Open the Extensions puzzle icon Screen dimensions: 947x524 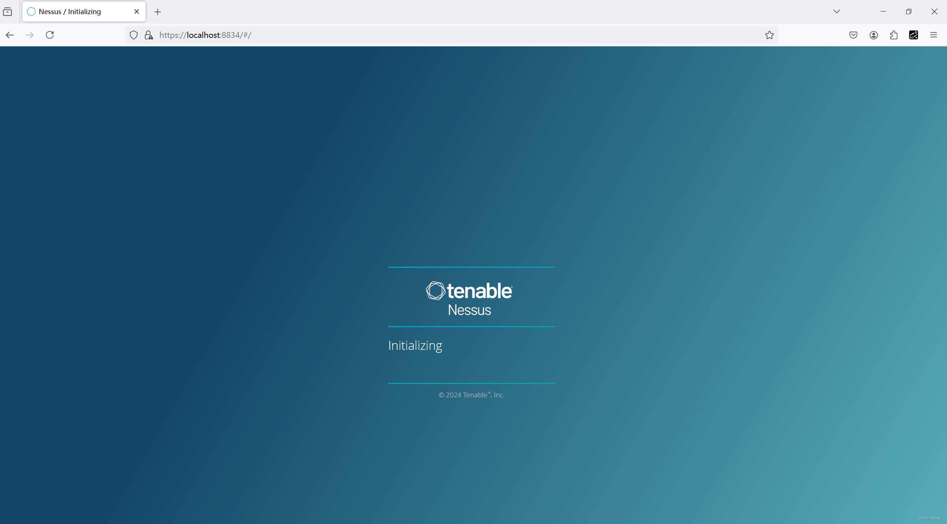[x=894, y=35]
